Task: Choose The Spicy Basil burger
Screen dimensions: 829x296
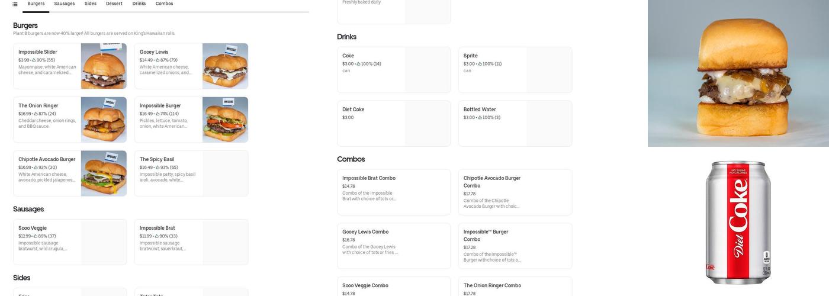Action: (x=191, y=173)
